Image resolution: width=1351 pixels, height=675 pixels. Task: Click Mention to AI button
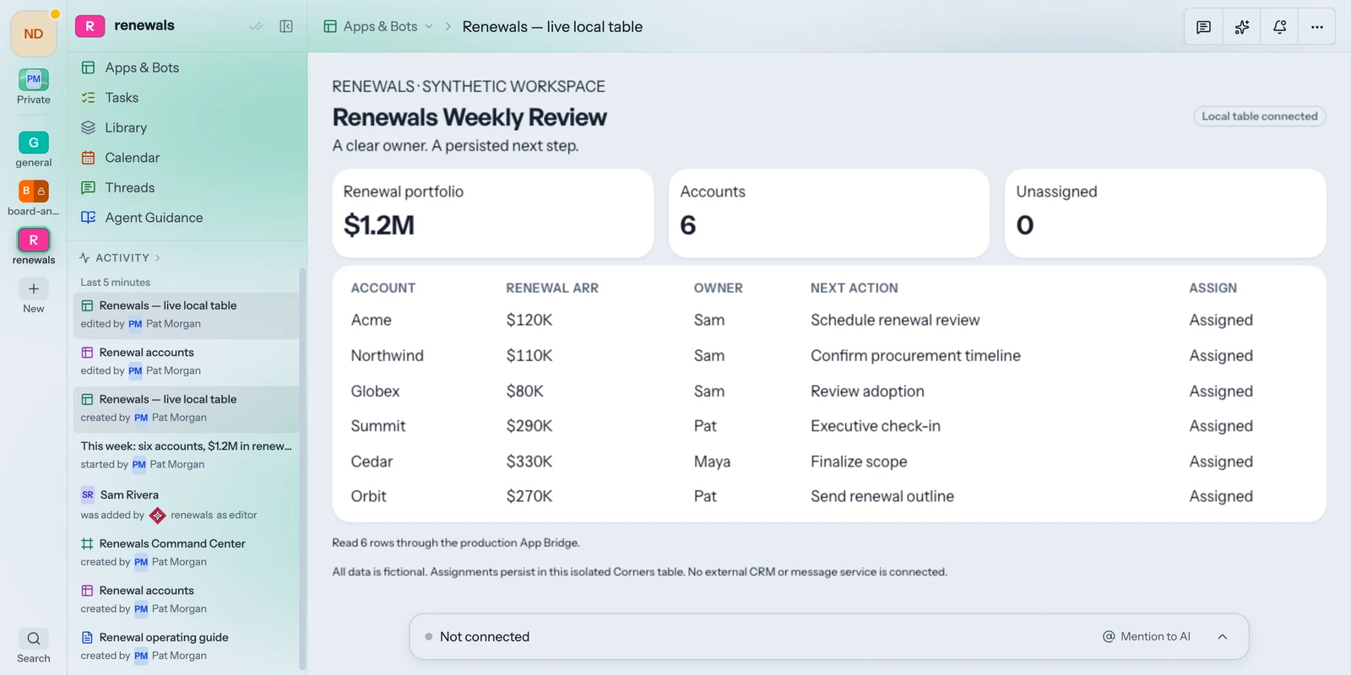[1146, 637]
